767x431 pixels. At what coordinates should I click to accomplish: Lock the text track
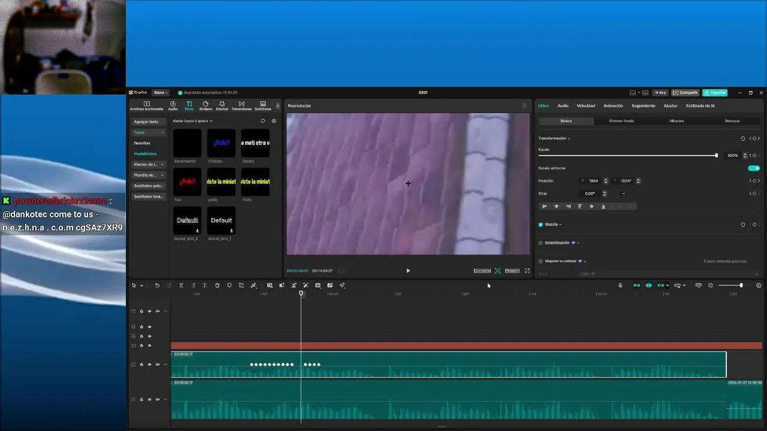click(x=141, y=346)
